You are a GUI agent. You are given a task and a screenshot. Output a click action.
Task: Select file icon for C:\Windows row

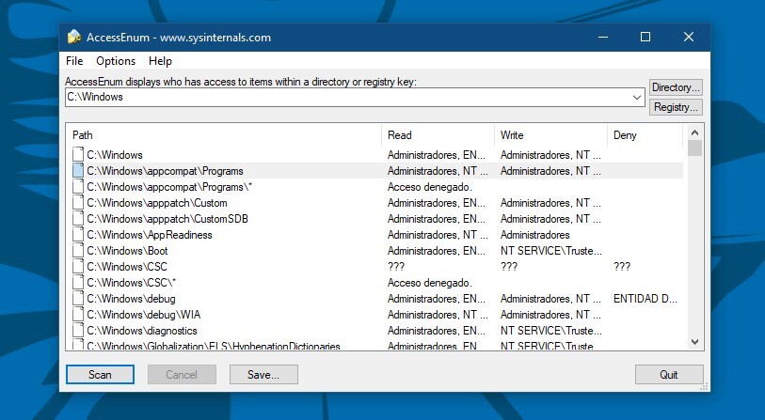(x=78, y=154)
